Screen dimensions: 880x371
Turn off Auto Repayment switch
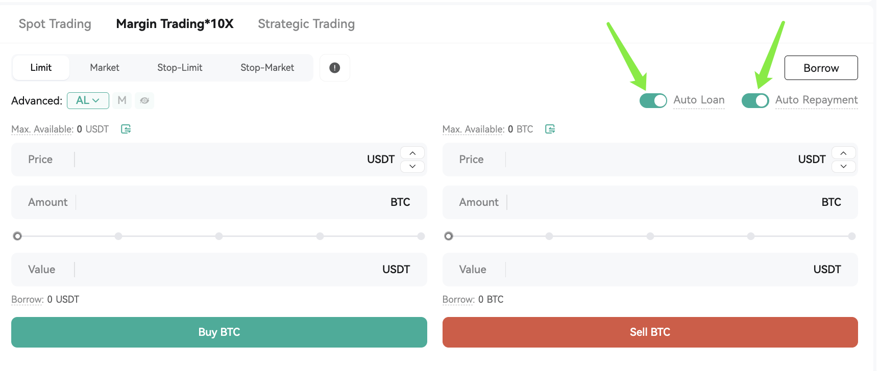755,100
